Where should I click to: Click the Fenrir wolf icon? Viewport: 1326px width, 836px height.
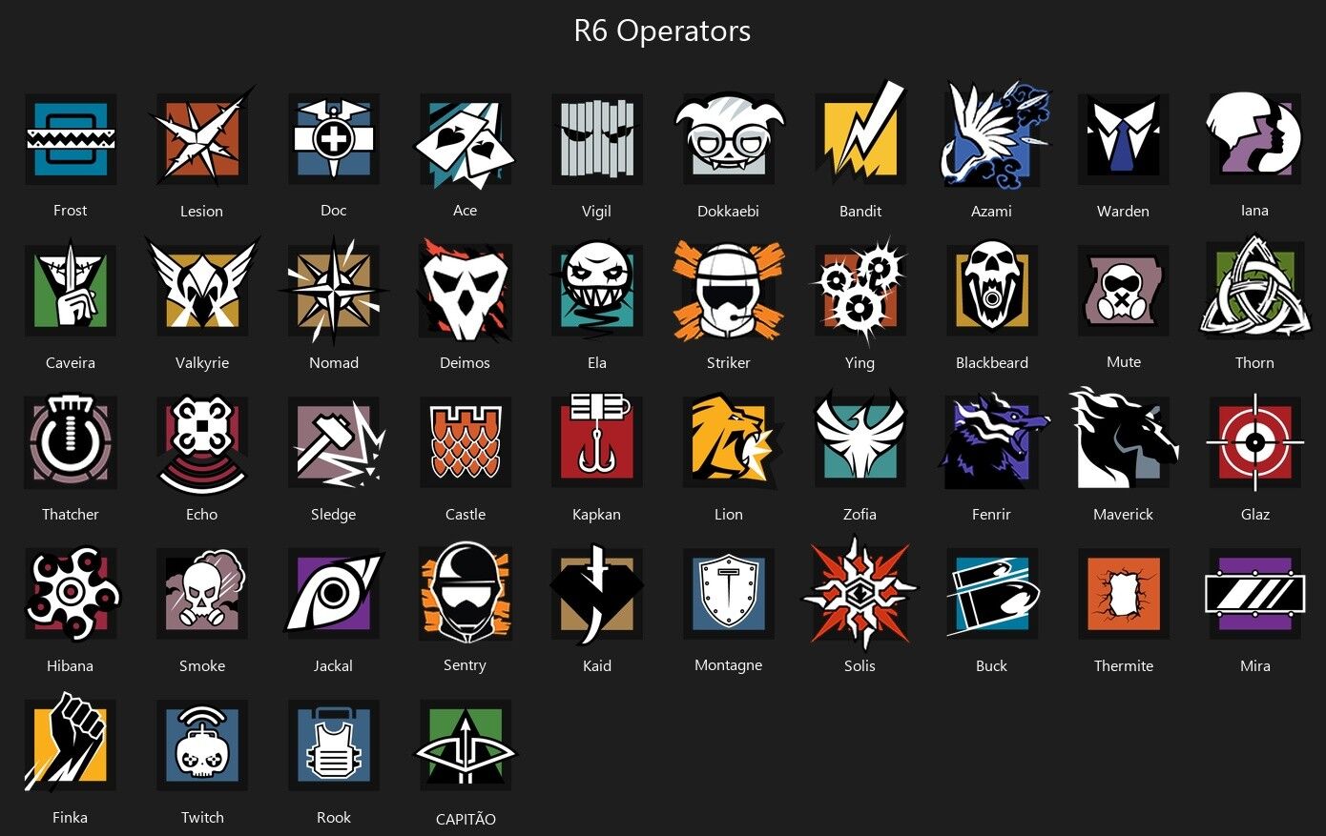click(x=994, y=440)
